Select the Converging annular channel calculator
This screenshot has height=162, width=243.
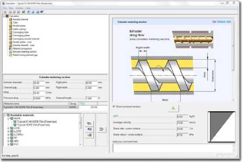(x=26, y=39)
